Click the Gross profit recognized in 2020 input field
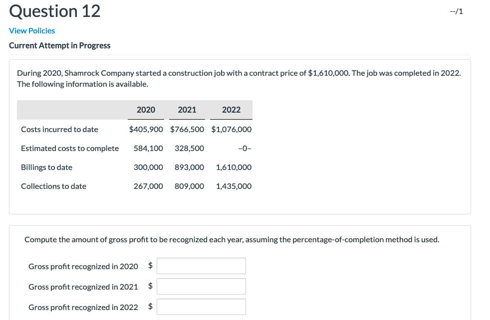The image size is (490, 320). [201, 266]
